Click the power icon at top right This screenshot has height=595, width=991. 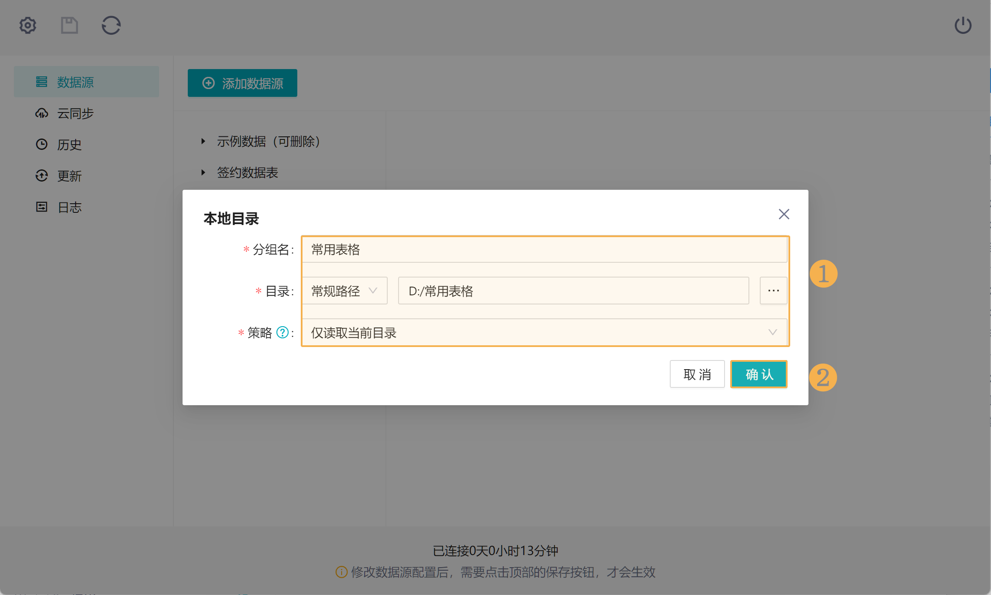[x=963, y=25]
